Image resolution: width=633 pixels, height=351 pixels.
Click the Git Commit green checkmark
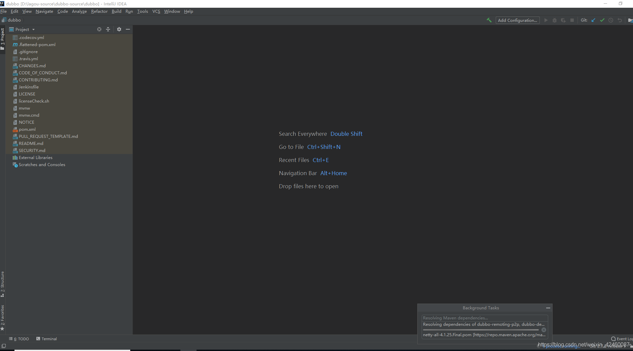click(602, 20)
